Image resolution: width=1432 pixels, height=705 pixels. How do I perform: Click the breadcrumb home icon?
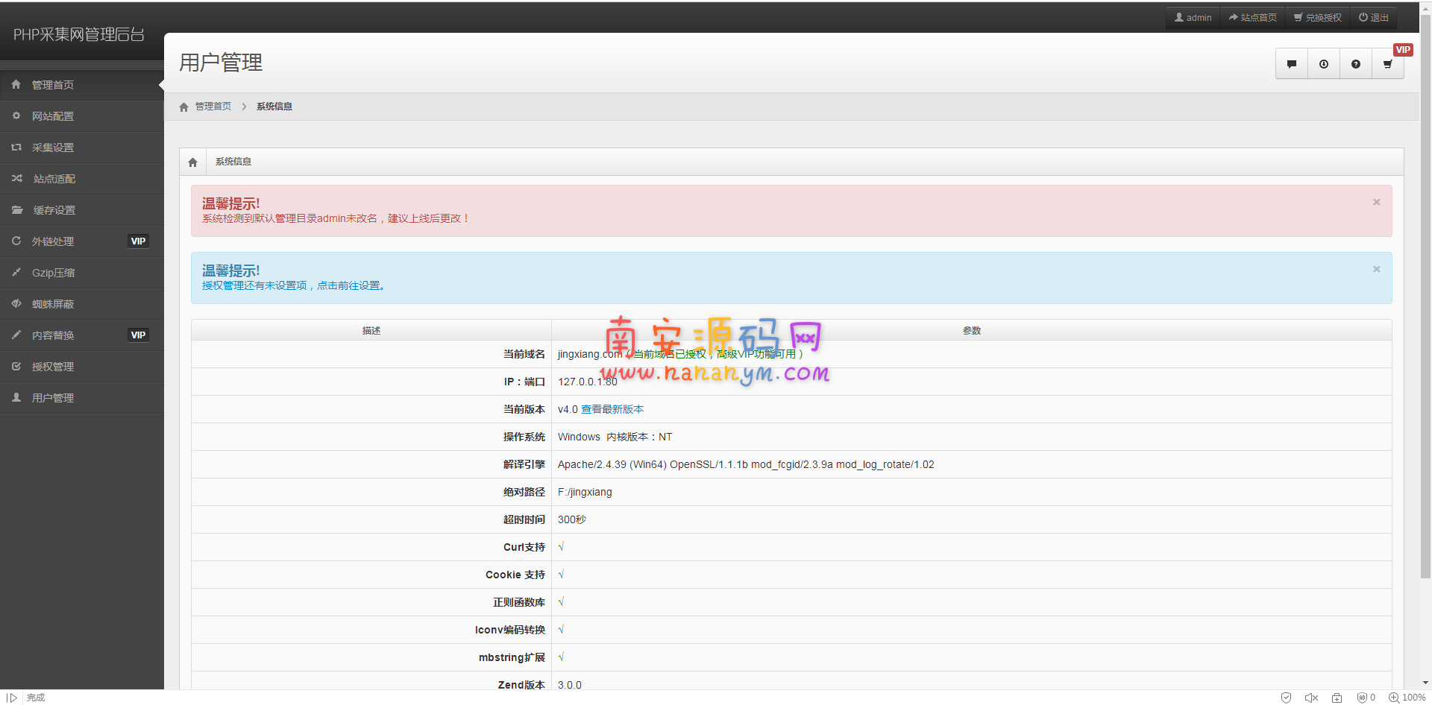184,107
